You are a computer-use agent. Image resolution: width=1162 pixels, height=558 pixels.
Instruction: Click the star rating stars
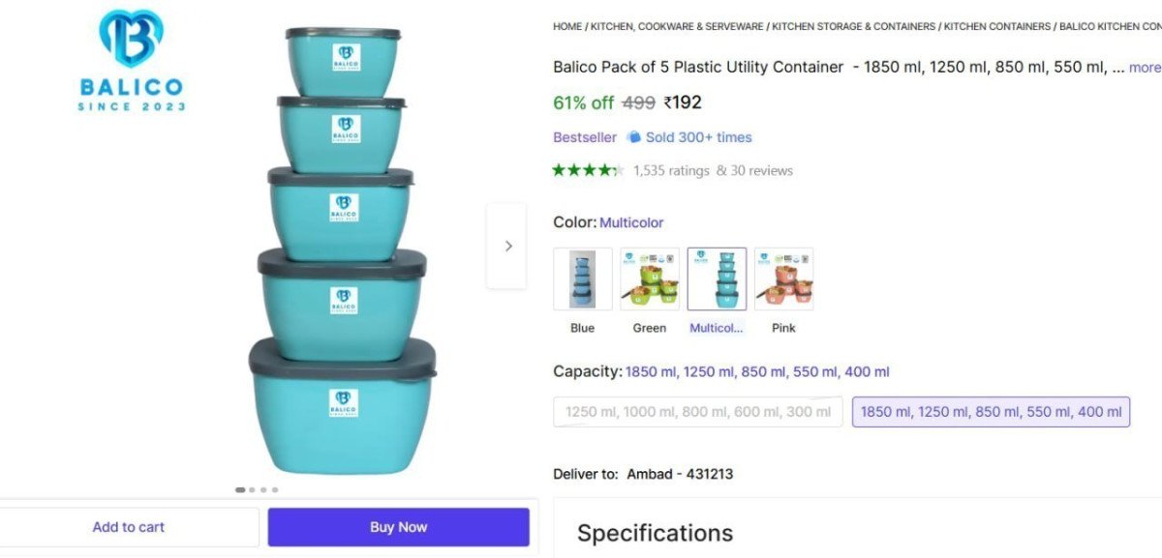click(587, 169)
